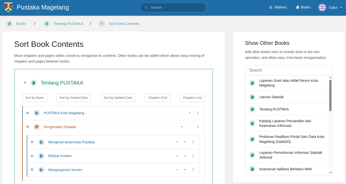346x184 pixels.
Task: Move Mengenal antarmuka Pustaka up
Action: [177, 142]
